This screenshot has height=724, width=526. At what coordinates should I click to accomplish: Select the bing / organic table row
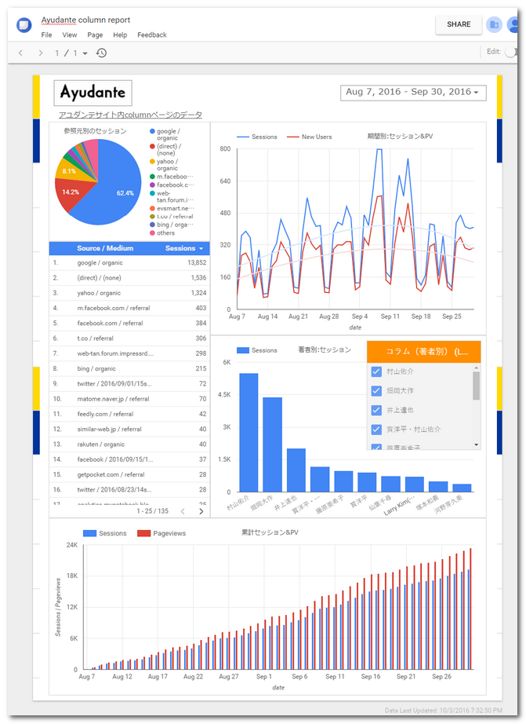click(x=129, y=369)
